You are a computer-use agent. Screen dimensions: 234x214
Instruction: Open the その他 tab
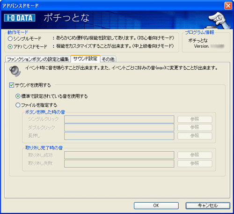(108, 59)
